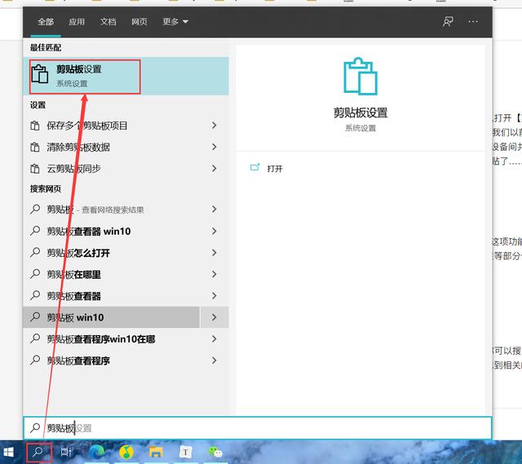The height and width of the screenshot is (464, 522).
Task: Click the open-window icon beside 打开
Action: coord(254,167)
